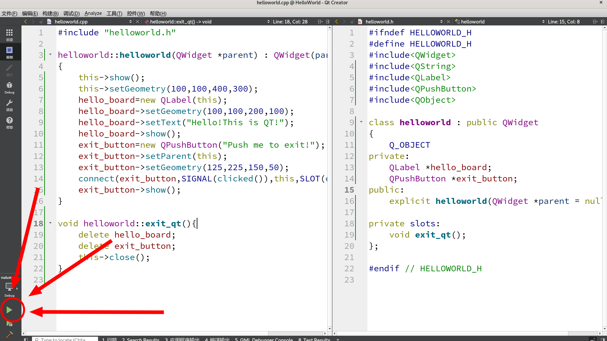The height and width of the screenshot is (341, 607).
Task: Open the Help (帮助) mode
Action: [10, 123]
